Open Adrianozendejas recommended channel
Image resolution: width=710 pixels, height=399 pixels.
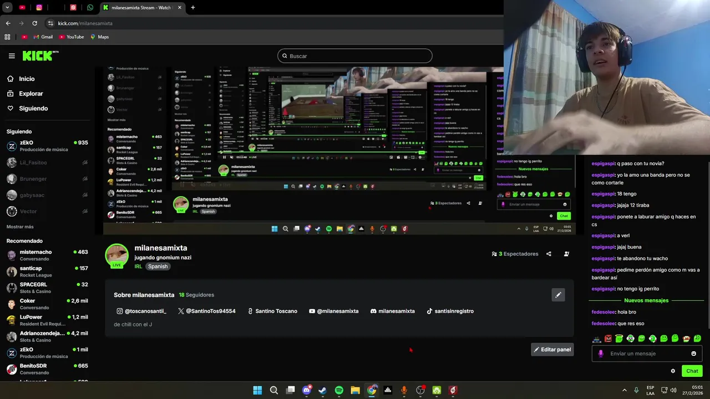(x=47, y=336)
